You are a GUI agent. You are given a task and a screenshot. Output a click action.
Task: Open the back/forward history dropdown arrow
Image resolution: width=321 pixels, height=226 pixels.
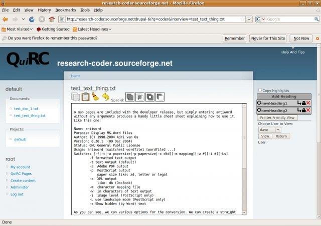[24, 19]
